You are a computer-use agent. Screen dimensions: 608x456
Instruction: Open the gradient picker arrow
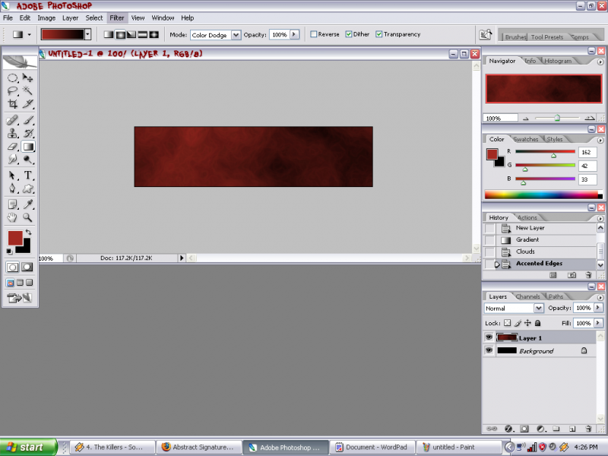click(88, 34)
